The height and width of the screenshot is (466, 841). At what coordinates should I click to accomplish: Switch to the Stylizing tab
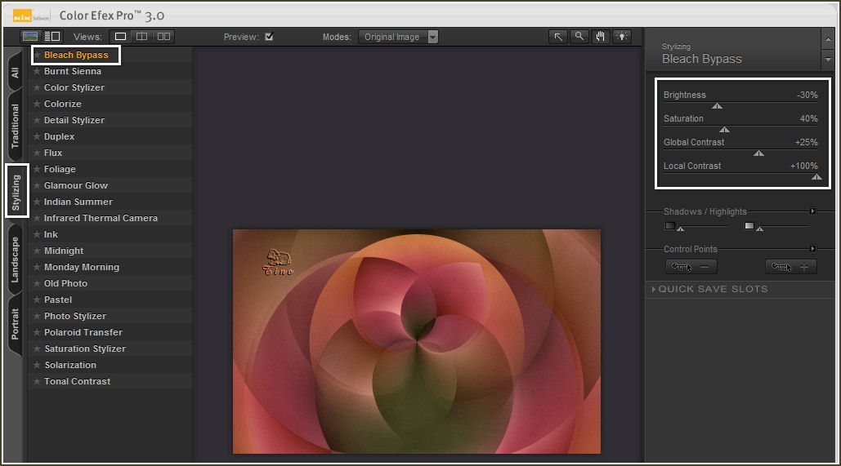(x=16, y=192)
